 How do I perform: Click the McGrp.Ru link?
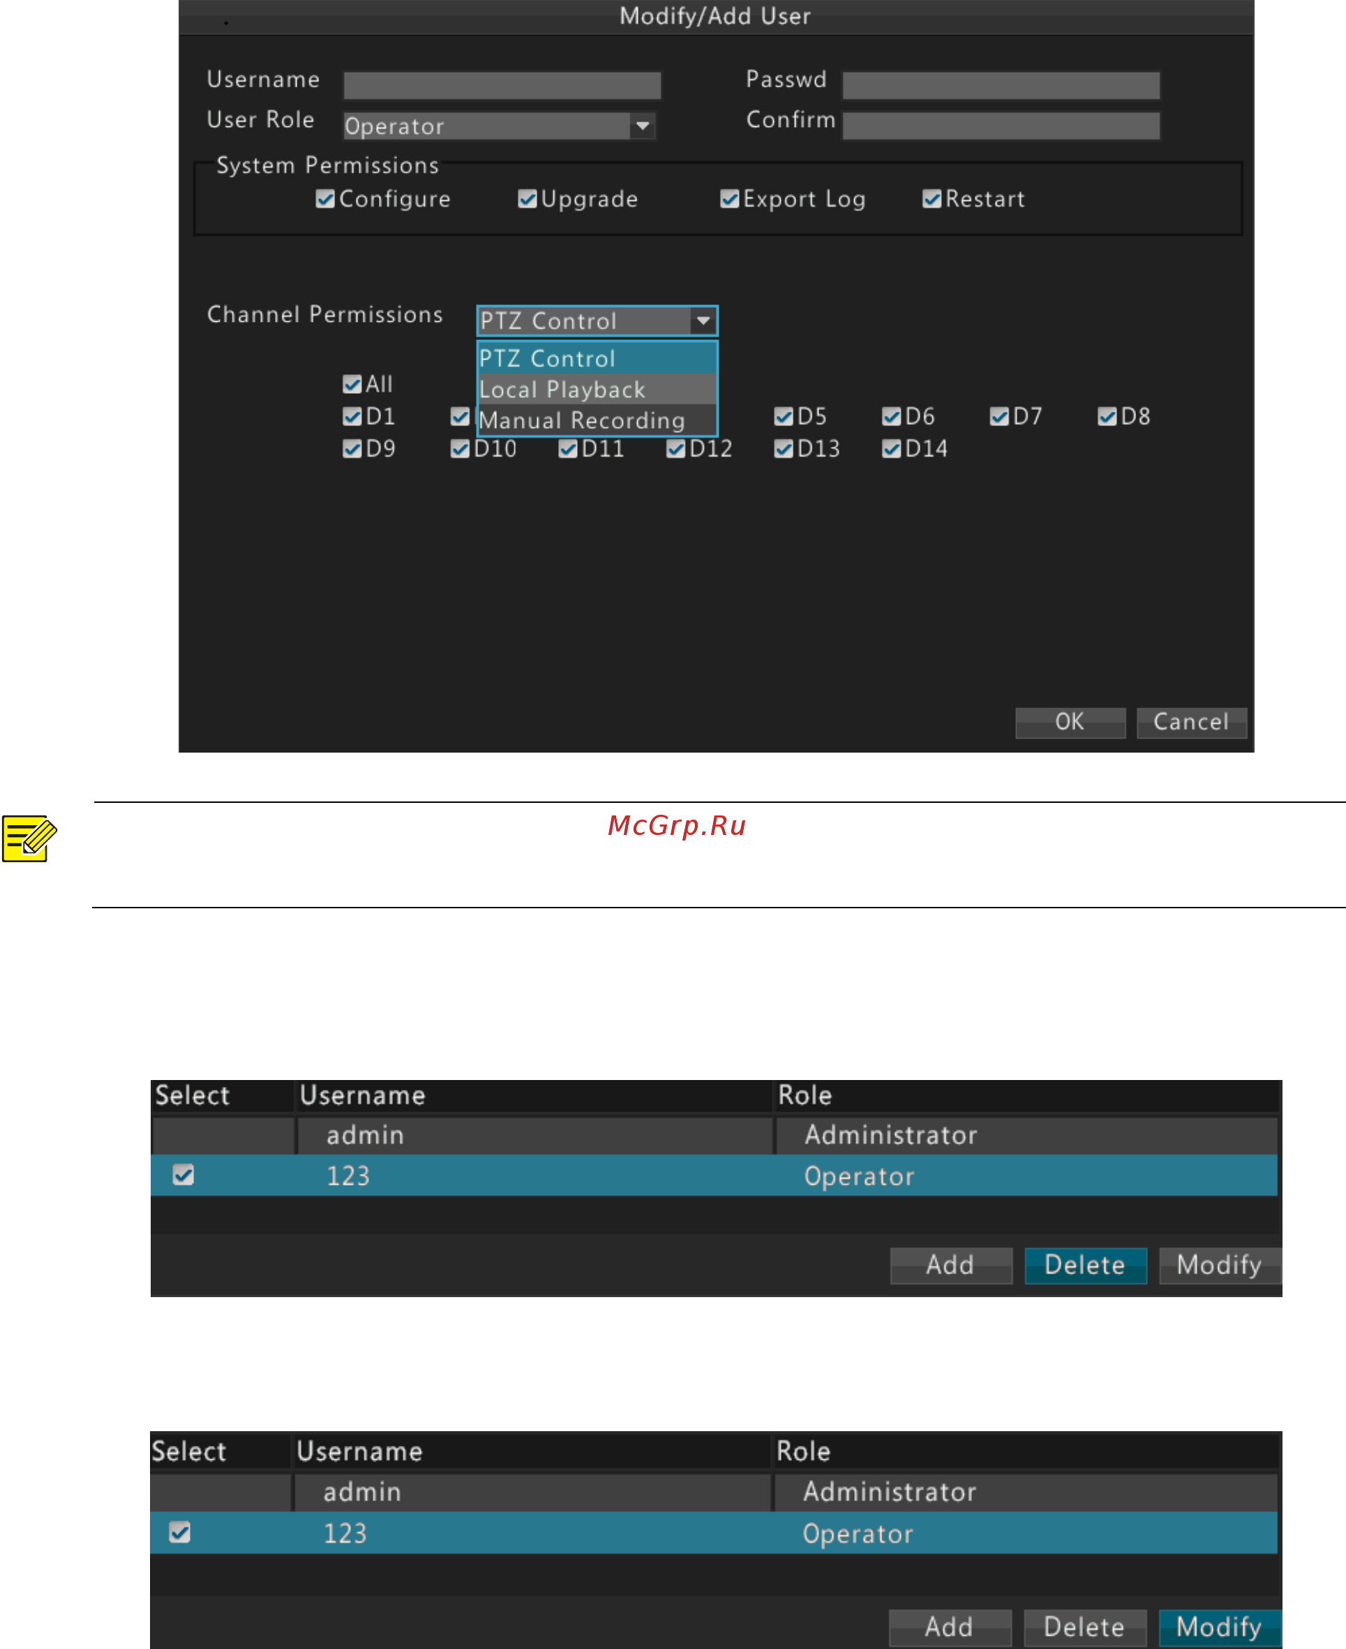(677, 825)
